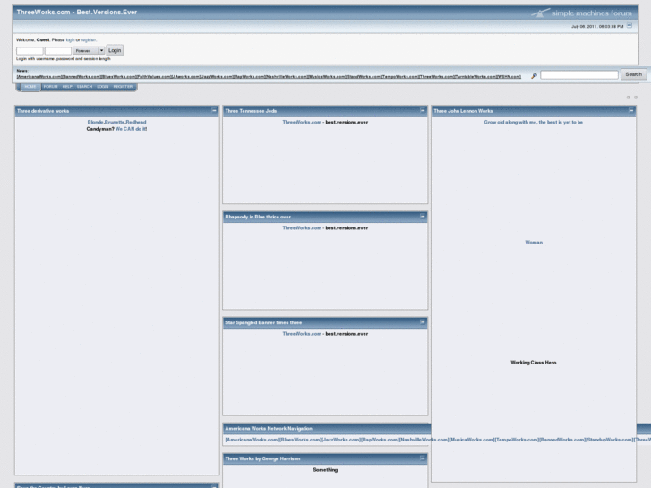Click the Simple Machines Forum logo
The width and height of the screenshot is (651, 488).
pos(582,13)
